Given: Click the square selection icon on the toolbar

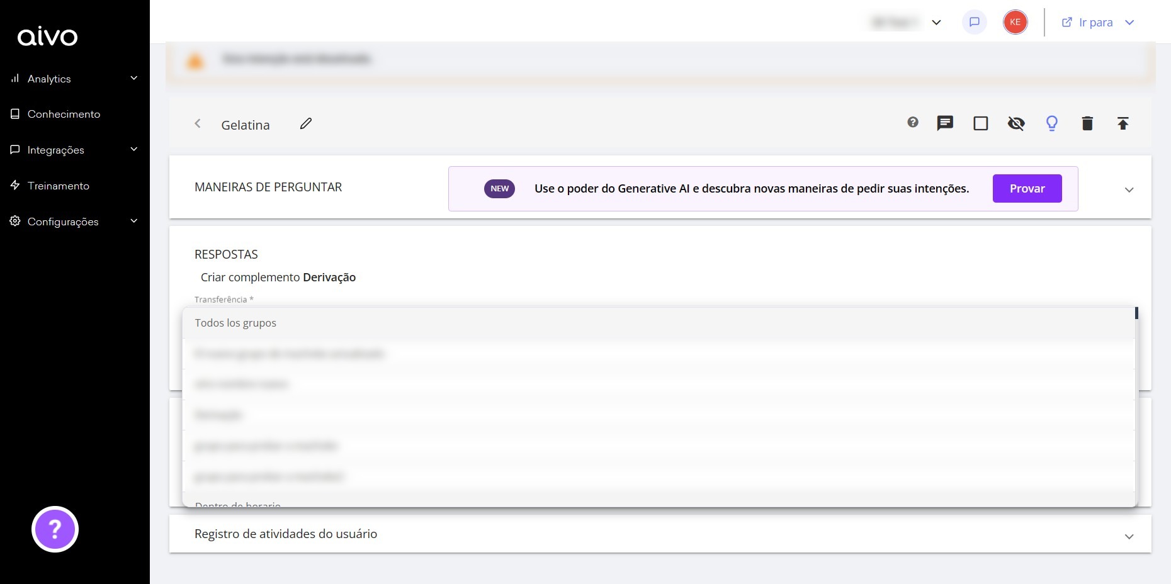Looking at the screenshot, I should (x=981, y=123).
